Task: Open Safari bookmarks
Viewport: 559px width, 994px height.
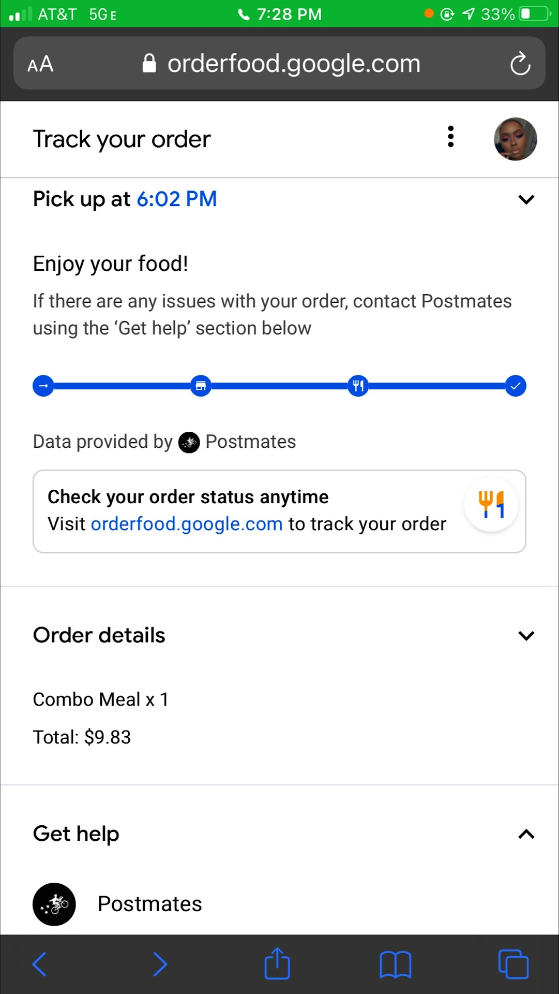Action: tap(395, 964)
